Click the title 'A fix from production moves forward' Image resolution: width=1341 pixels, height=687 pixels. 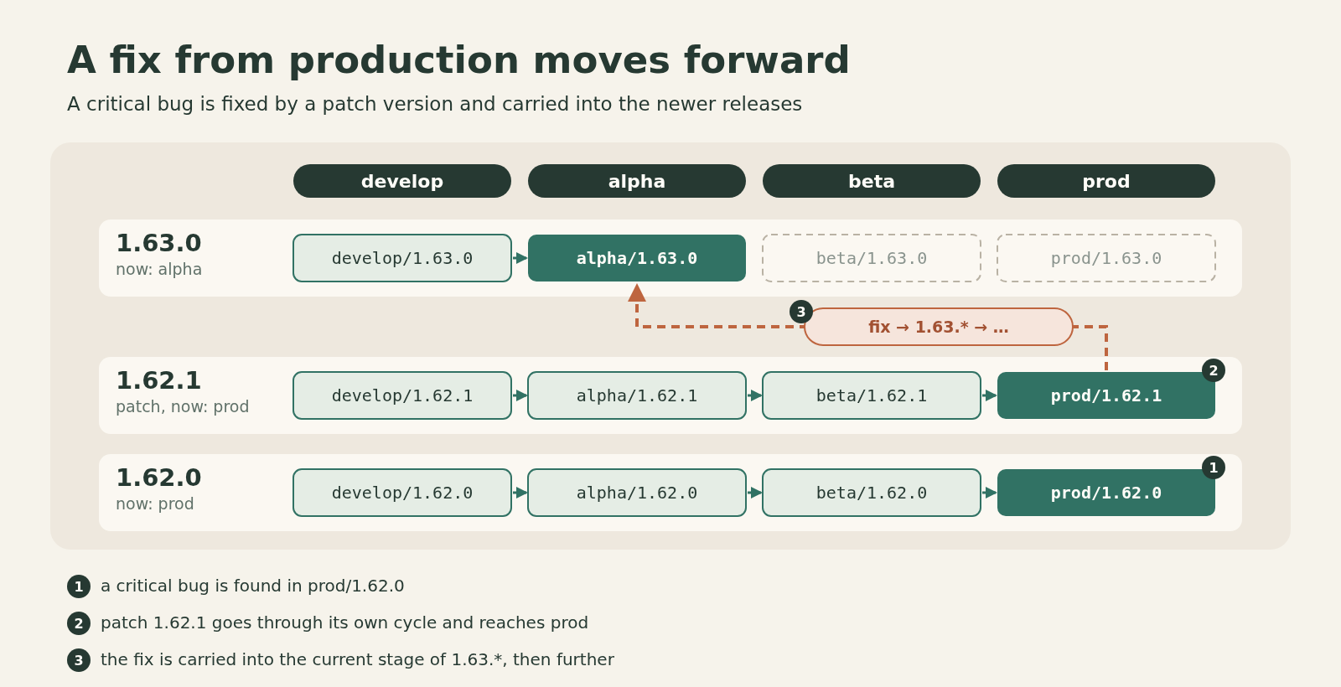point(458,60)
